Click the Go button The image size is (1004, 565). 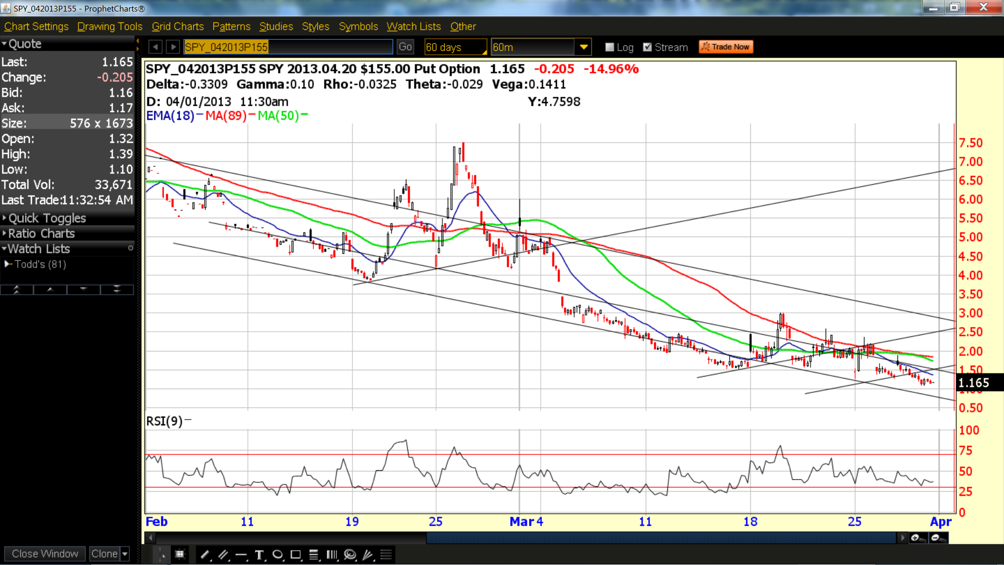(405, 47)
